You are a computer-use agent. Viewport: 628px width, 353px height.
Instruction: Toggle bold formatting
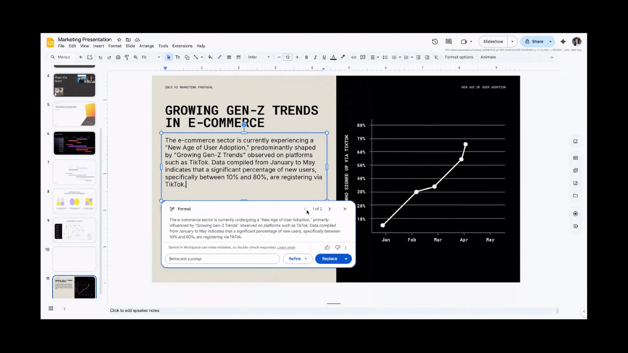(x=307, y=57)
